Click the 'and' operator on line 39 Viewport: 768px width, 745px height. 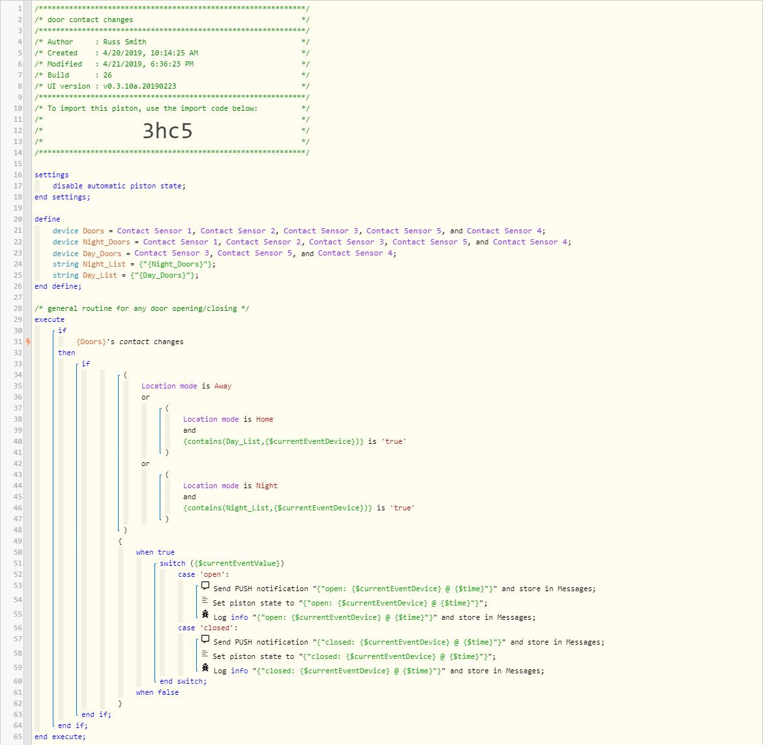click(190, 431)
